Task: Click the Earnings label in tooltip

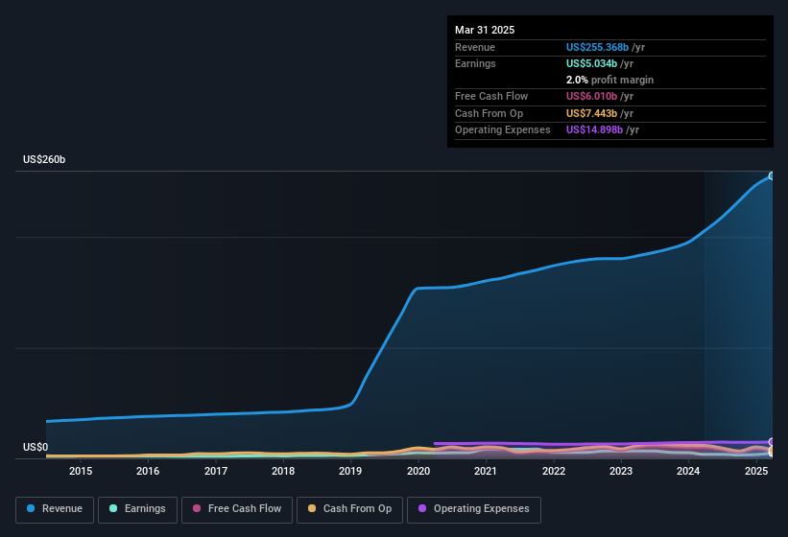Action: [475, 63]
